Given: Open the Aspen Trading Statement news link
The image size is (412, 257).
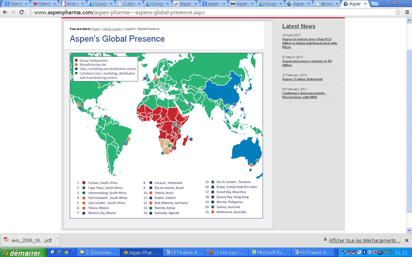Looking at the screenshot, I should click(x=302, y=79).
